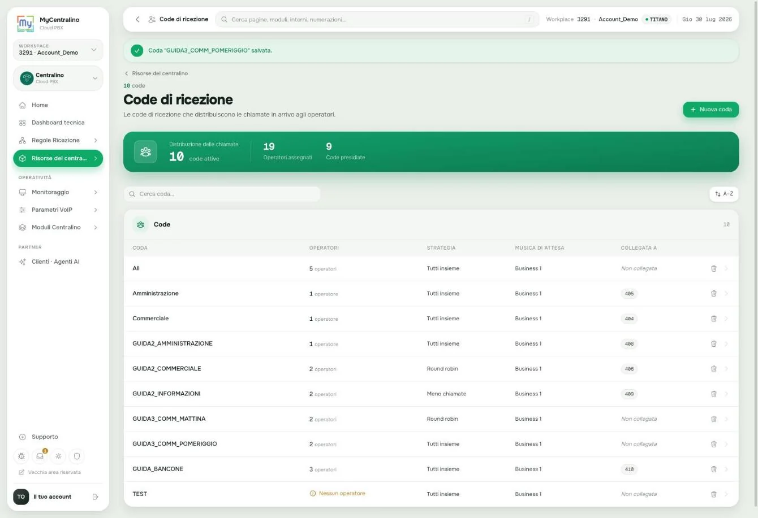Screen dimensions: 758x518
Task: Open GUIDA_BANCONE via its row chevron
Action: [x=726, y=469]
